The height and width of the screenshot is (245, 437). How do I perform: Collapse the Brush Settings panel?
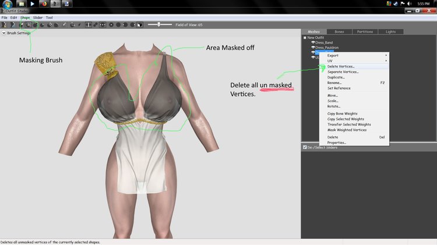click(4, 33)
